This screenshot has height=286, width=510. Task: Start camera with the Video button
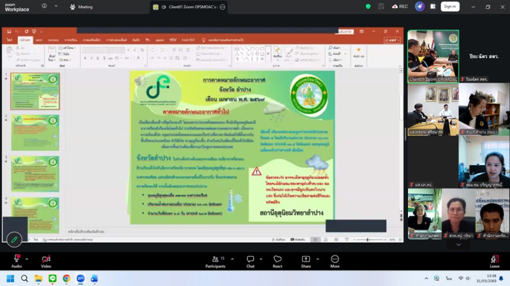pyautogui.click(x=46, y=259)
